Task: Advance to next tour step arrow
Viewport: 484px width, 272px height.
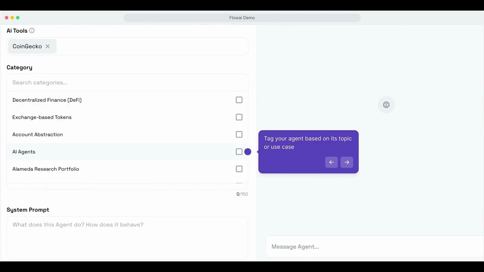Action: (x=347, y=162)
